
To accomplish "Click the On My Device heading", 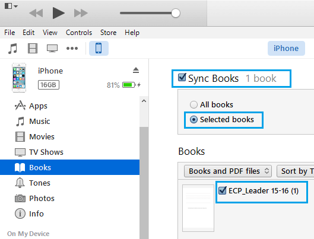I will point(28,234).
